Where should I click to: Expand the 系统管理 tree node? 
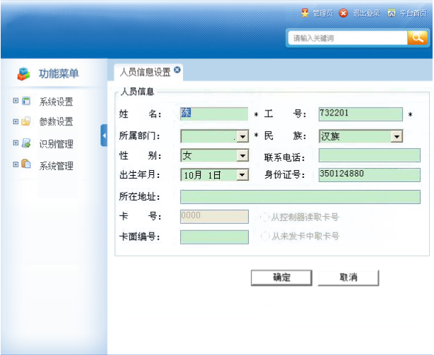pos(16,165)
